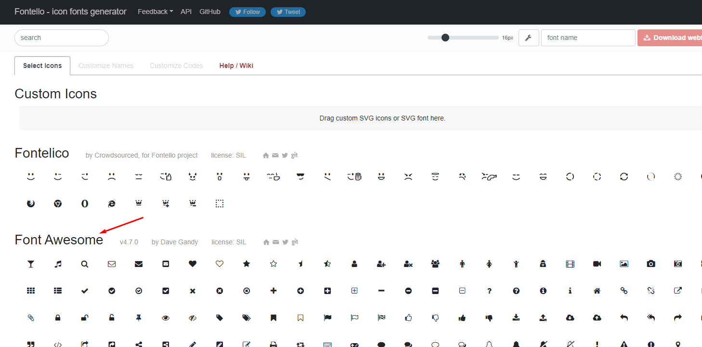Select the Chrome browser icon in Fontelico

(58, 204)
